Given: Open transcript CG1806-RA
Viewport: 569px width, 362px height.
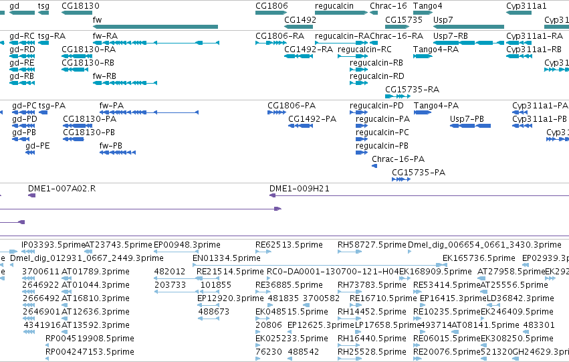Looking at the screenshot, I should point(279,36).
